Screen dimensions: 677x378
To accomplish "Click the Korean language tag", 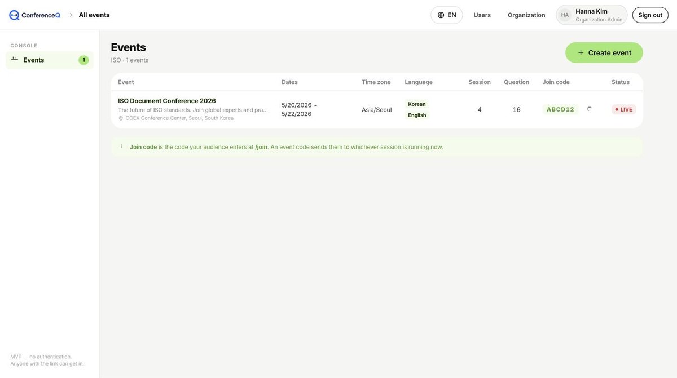I will click(417, 104).
